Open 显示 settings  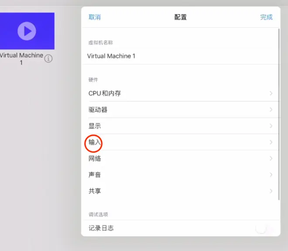coord(180,126)
